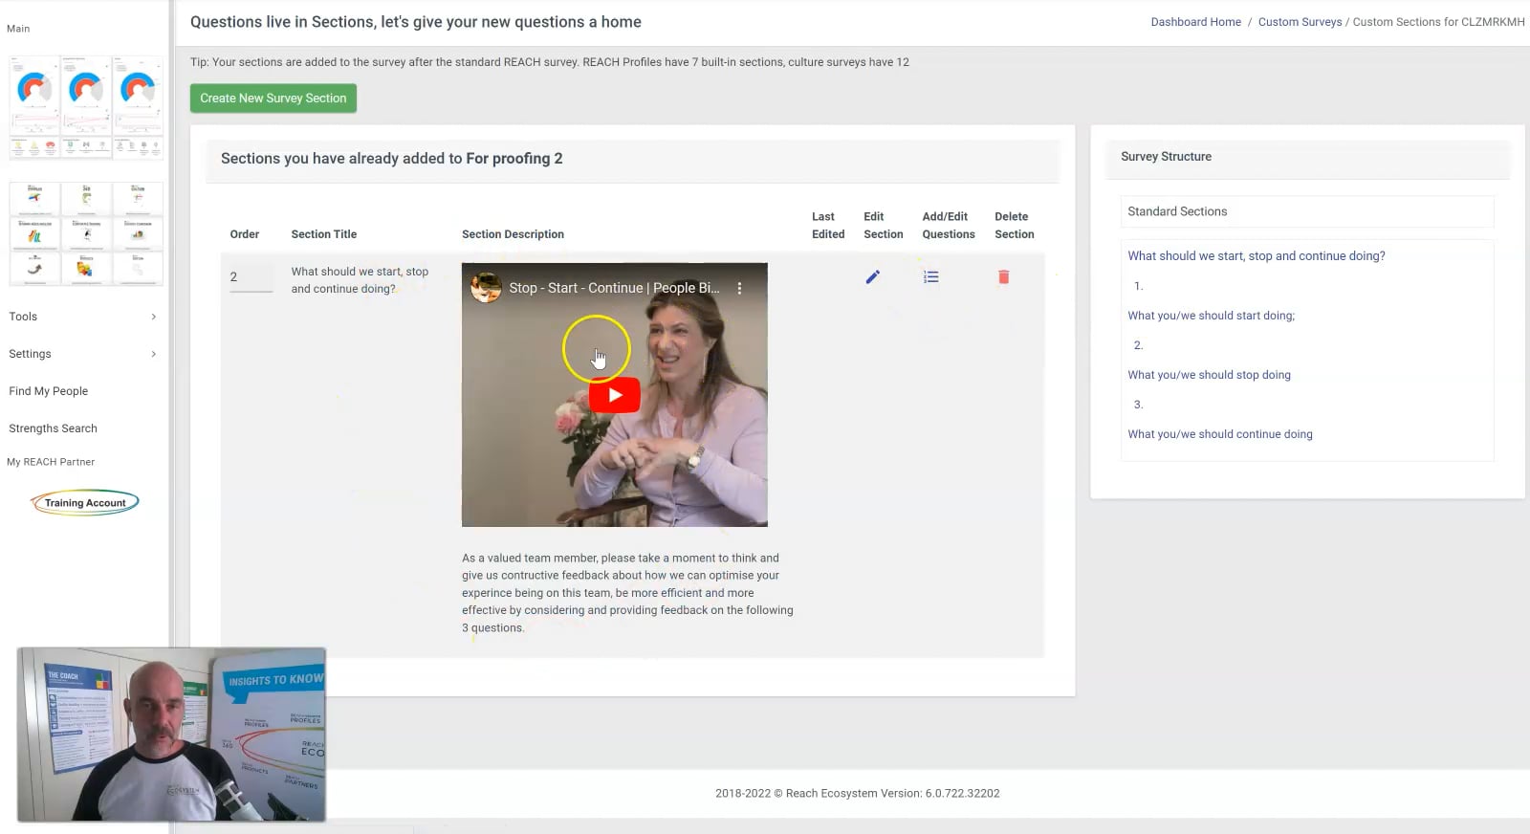The height and width of the screenshot is (834, 1530).
Task: Click Create New Survey Section button
Action: [x=273, y=99]
